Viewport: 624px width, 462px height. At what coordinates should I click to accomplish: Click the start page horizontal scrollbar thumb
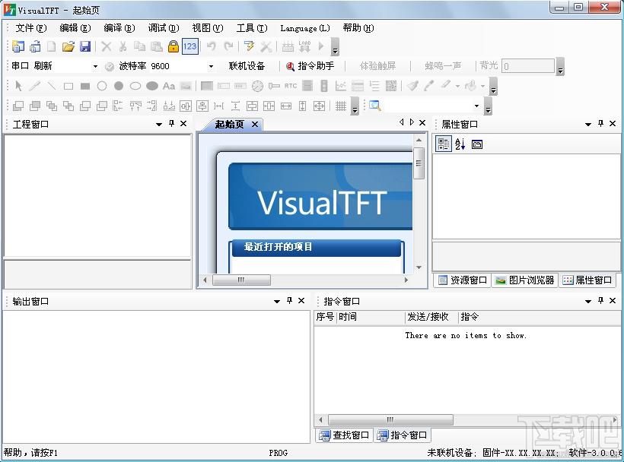241,280
